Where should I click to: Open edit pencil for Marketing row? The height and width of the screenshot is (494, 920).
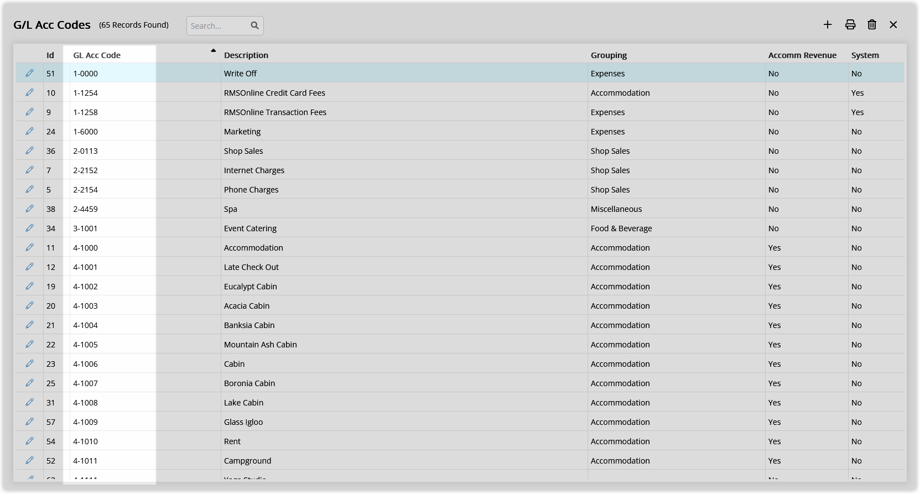(x=30, y=131)
